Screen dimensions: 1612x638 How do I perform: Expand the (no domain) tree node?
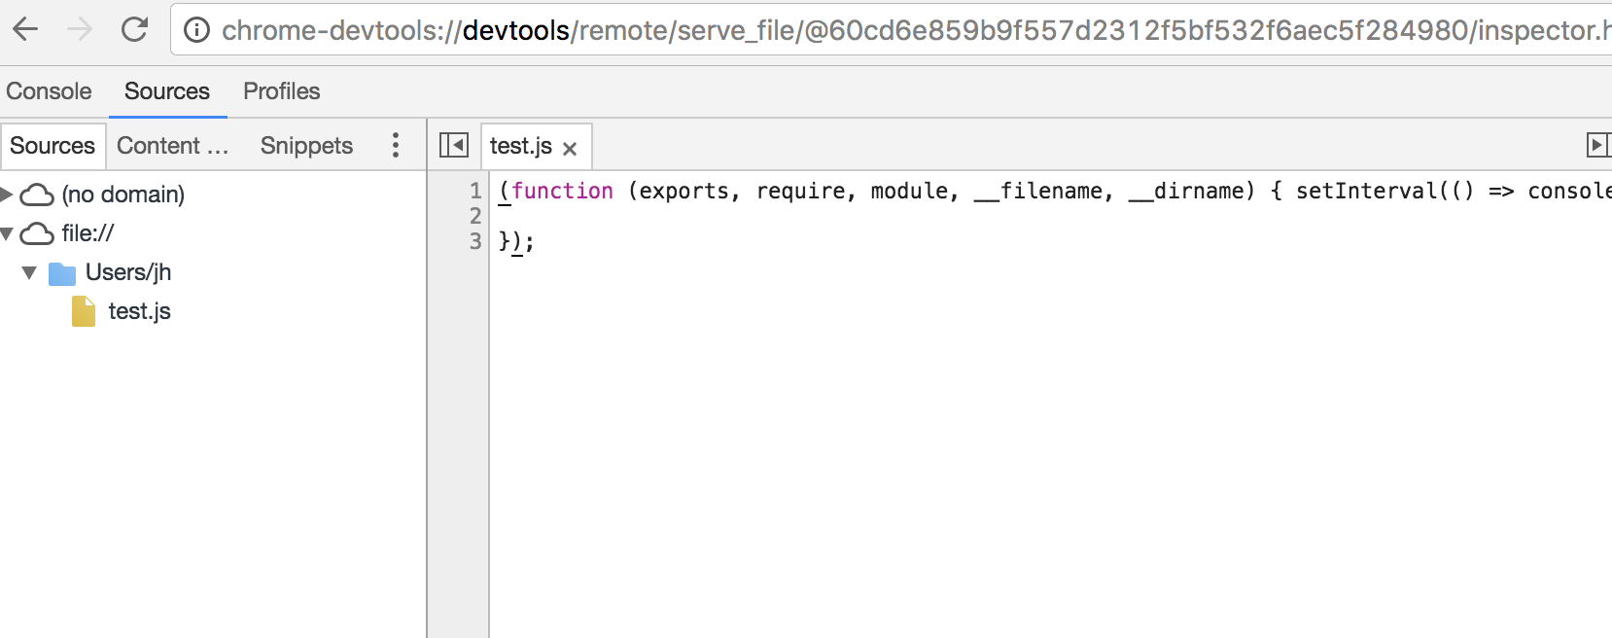tap(7, 195)
